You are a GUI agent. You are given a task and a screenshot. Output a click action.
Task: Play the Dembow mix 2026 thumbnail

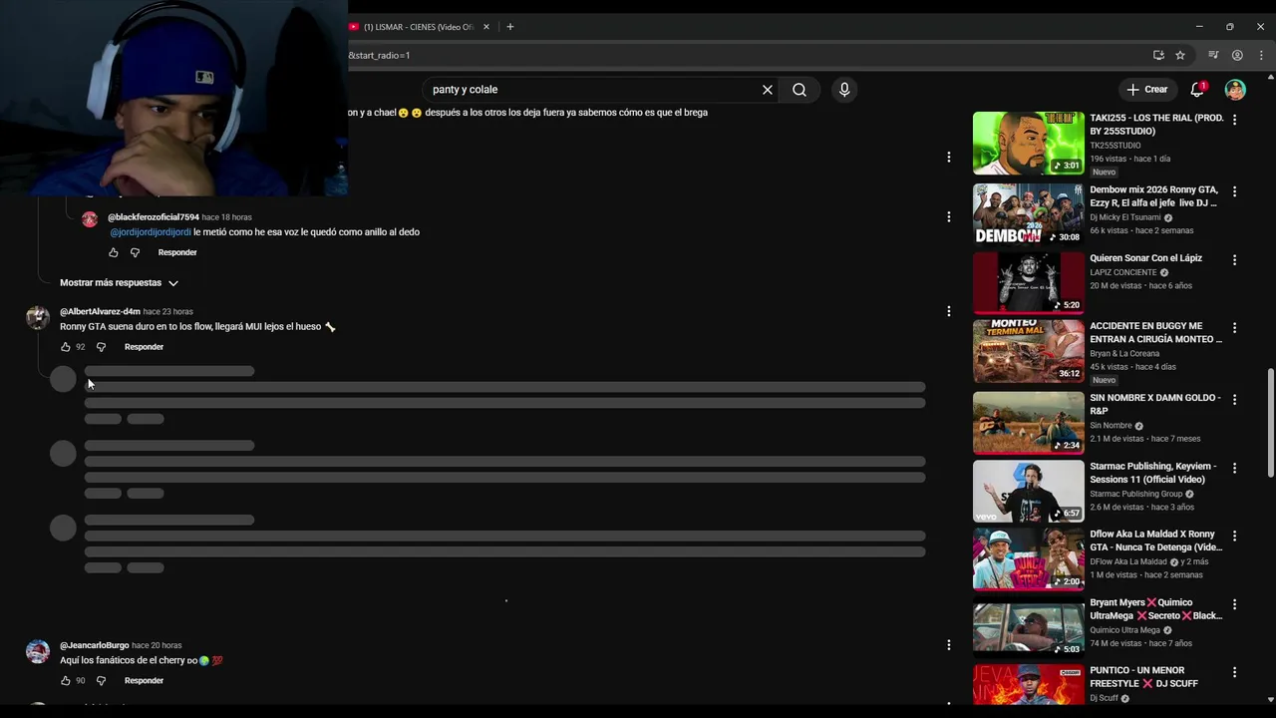[1028, 213]
